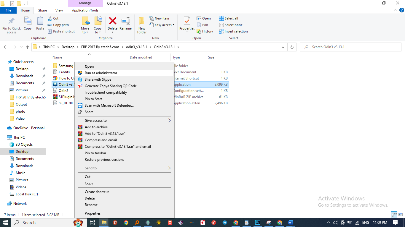Click Desktop in the address breadcrumb
Viewport: 405px width, 227px height.
pos(68,47)
